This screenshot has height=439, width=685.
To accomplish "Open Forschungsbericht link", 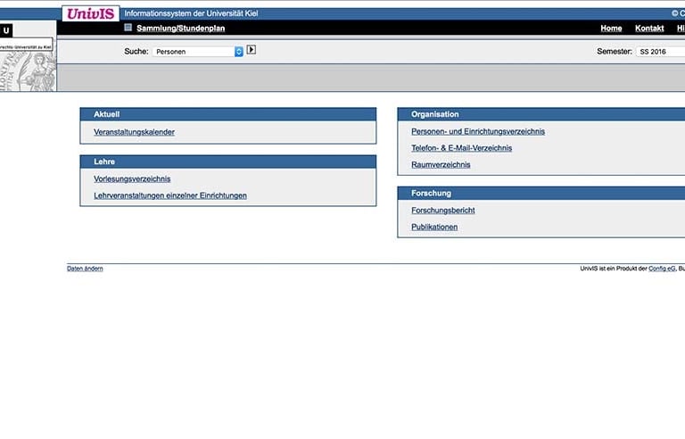I will [443, 211].
